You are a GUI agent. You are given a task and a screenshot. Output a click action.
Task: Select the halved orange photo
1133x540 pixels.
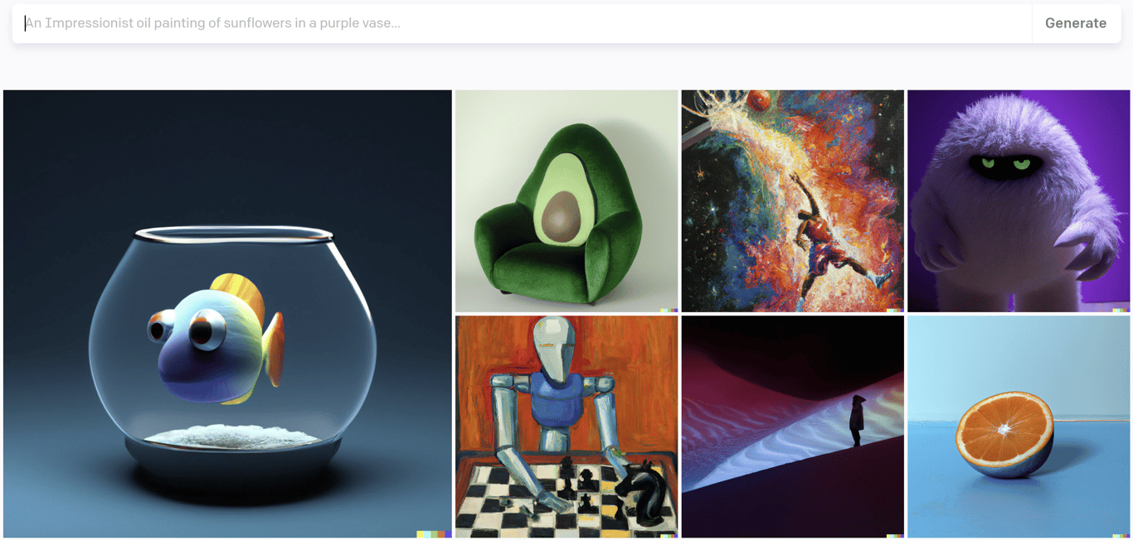pos(1019,427)
